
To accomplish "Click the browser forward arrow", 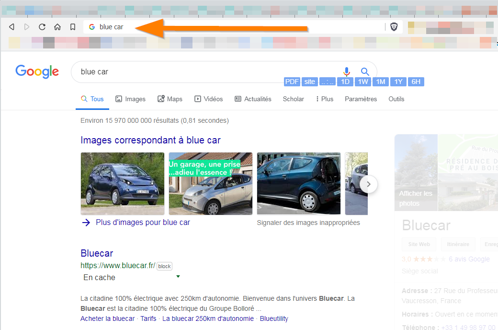I will (27, 27).
